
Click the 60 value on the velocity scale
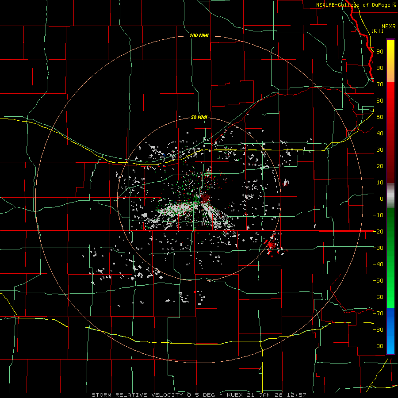(380, 101)
